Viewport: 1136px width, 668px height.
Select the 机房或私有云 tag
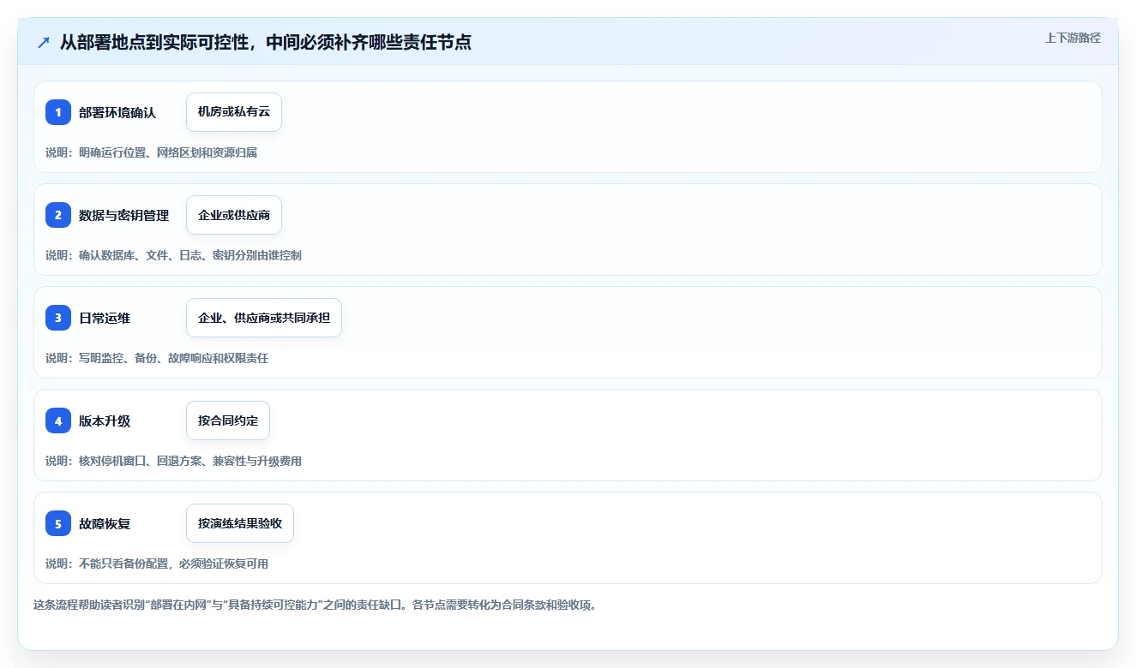tap(234, 112)
